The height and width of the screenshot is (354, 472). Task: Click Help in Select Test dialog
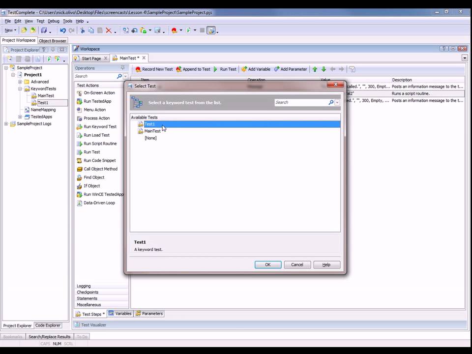326,265
